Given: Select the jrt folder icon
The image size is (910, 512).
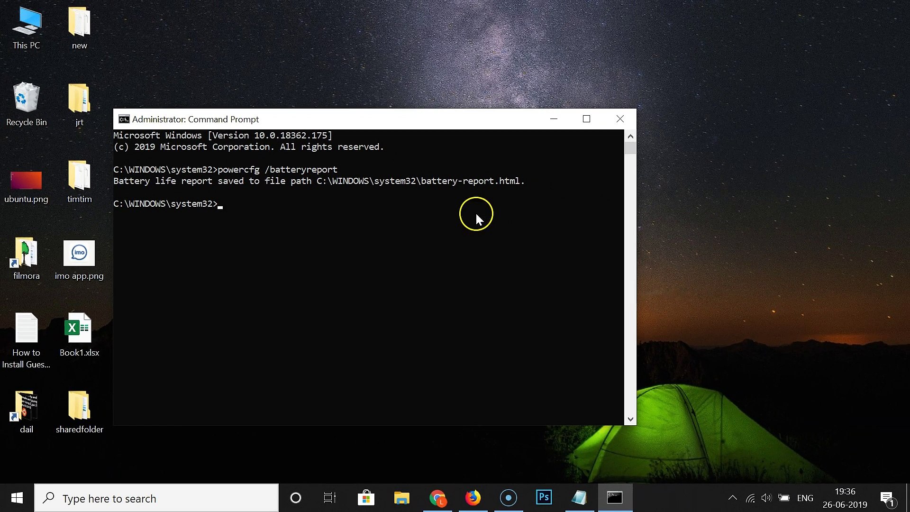Looking at the screenshot, I should click(x=79, y=104).
